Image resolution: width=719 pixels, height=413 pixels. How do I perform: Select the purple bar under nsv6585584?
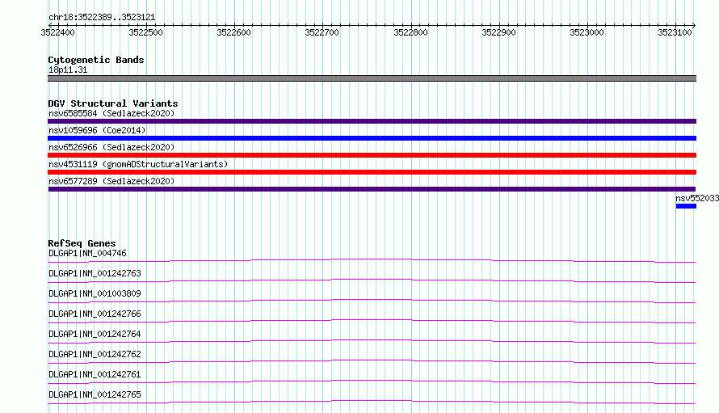point(372,121)
